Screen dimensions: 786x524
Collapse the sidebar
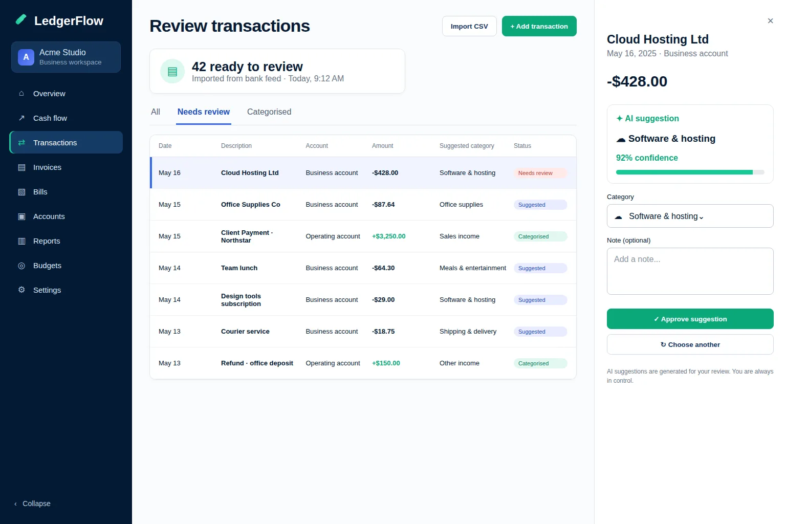click(x=33, y=504)
